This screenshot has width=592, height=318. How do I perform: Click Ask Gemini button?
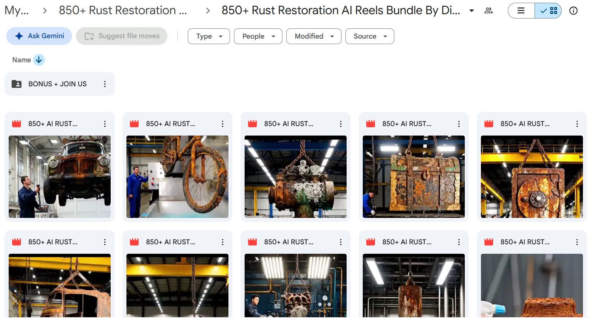(39, 36)
